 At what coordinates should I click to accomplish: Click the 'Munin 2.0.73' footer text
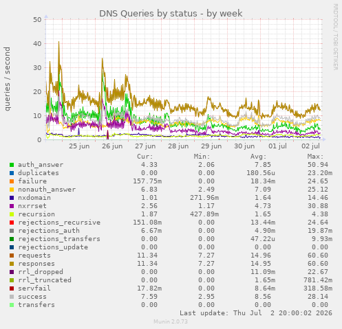click(171, 321)
